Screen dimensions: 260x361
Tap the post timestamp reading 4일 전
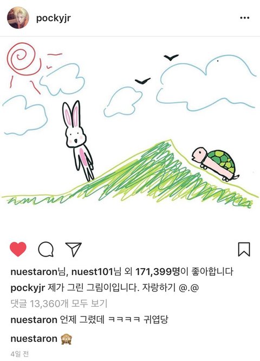pos(19,354)
